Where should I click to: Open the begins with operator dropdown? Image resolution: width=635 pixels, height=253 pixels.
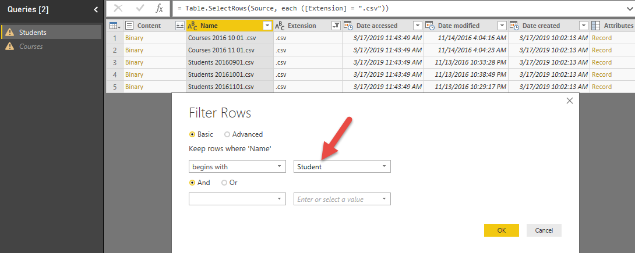click(x=237, y=166)
